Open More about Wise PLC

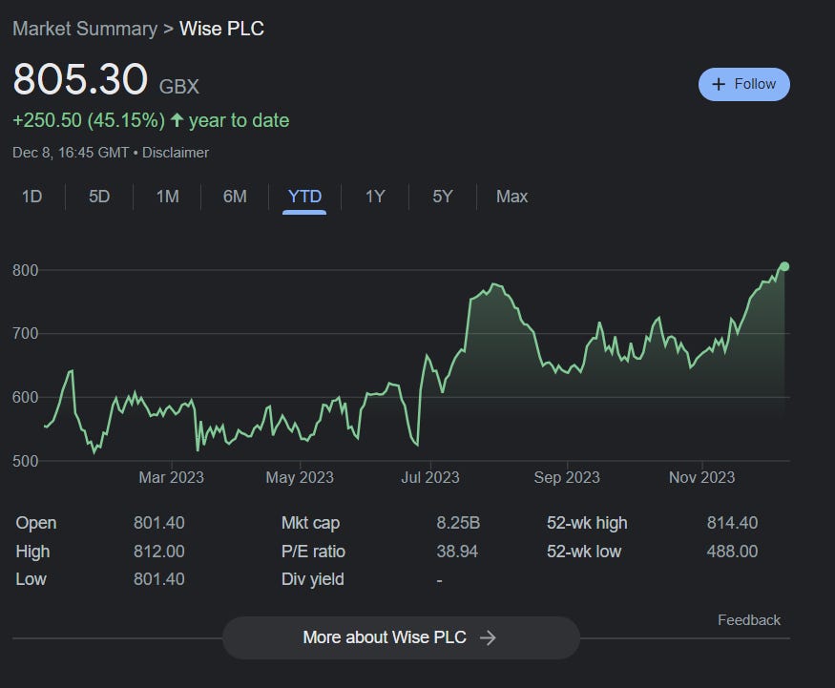[x=401, y=637]
